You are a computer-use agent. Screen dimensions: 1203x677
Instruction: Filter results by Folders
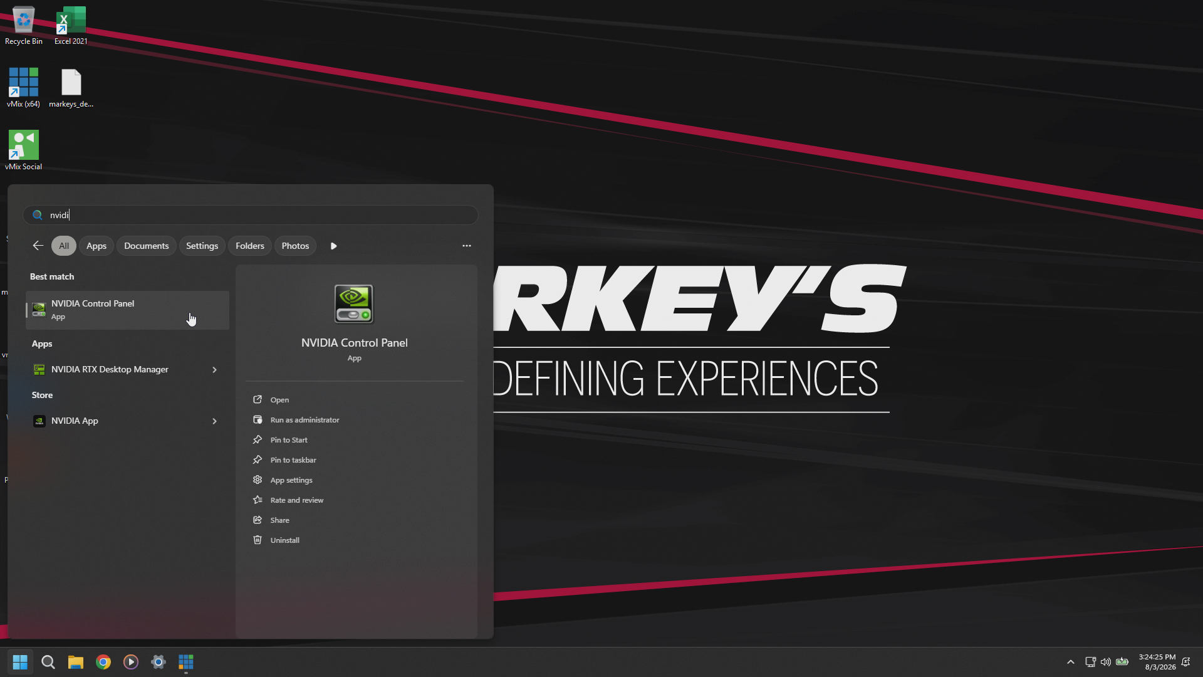point(250,246)
